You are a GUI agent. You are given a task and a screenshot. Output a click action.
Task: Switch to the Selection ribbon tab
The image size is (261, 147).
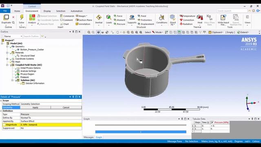[61, 11]
